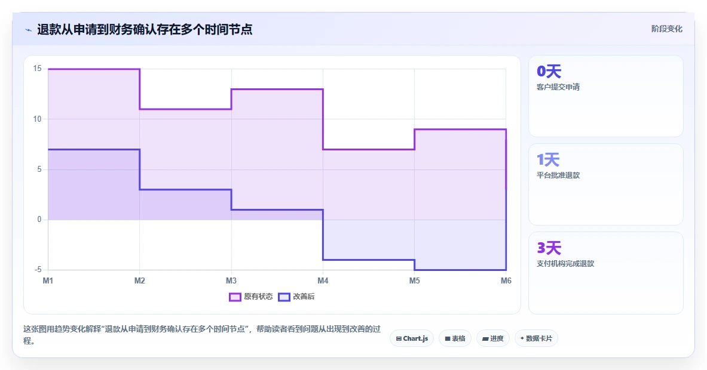Click the M4 x-axis label
Image resolution: width=707 pixels, height=370 pixels.
click(323, 281)
